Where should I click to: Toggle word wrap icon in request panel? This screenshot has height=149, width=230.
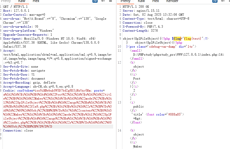click(95, 1)
